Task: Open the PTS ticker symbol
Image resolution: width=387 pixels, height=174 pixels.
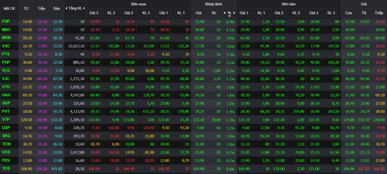Action: pos(6,54)
